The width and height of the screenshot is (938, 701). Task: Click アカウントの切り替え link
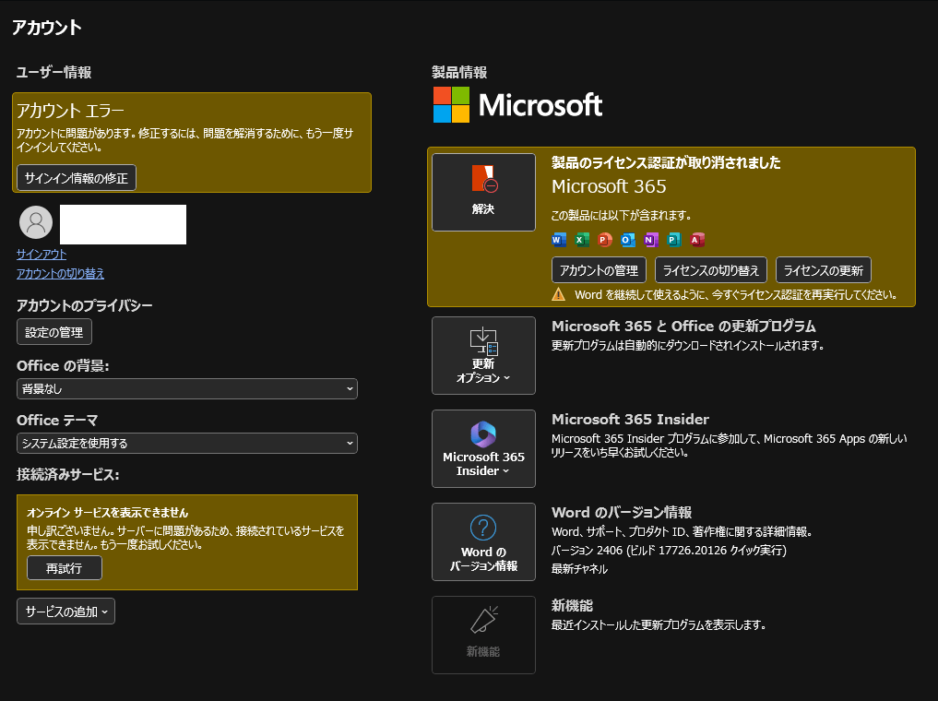[61, 273]
